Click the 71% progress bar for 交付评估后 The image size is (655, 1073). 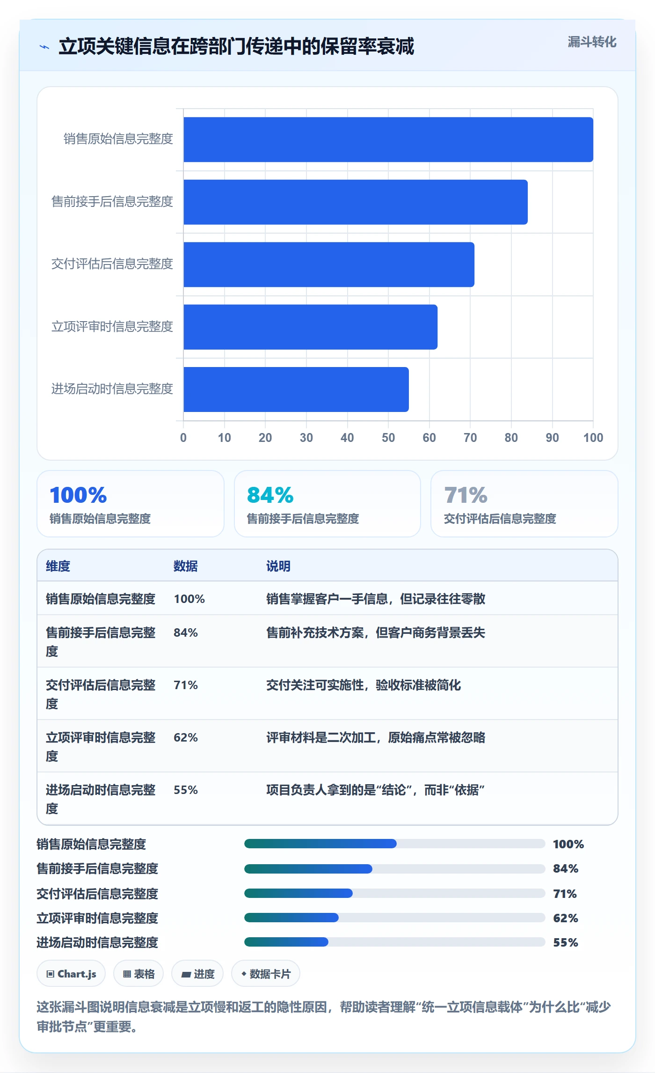click(395, 893)
